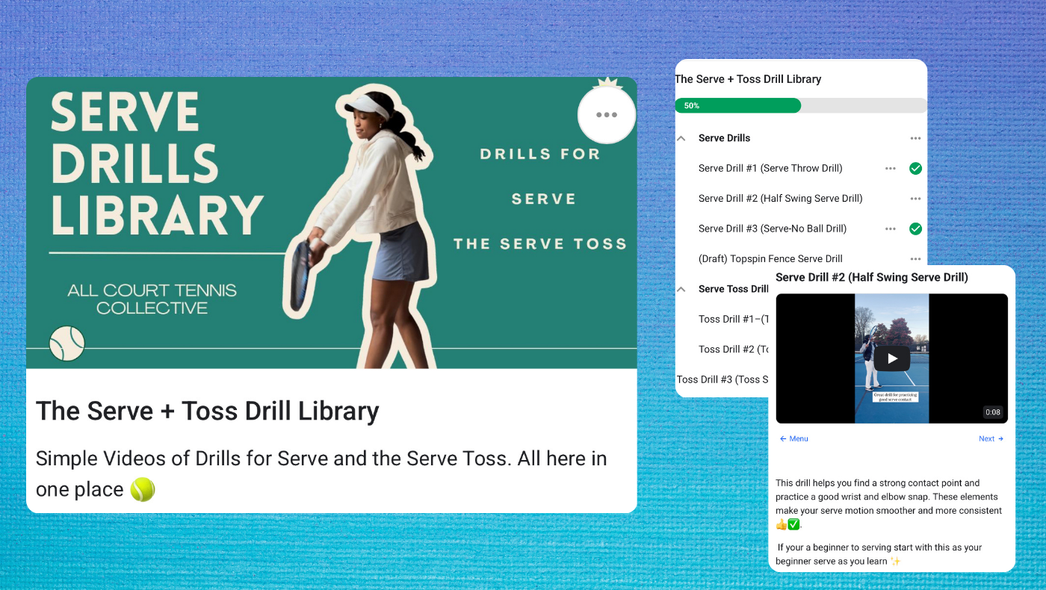Select the Toss Drill #1 lesson
Viewport: 1046px width, 590px height.
point(734,319)
